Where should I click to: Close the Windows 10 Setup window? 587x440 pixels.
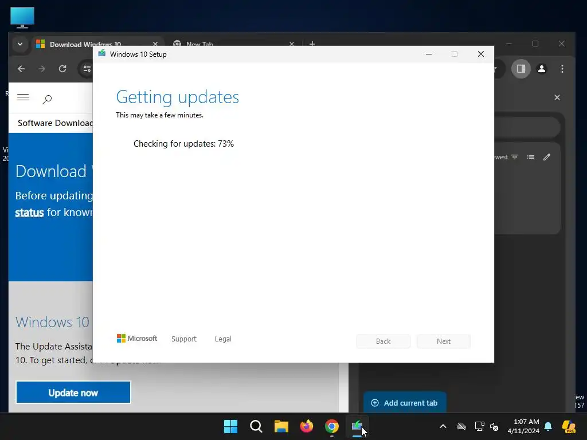tap(481, 54)
